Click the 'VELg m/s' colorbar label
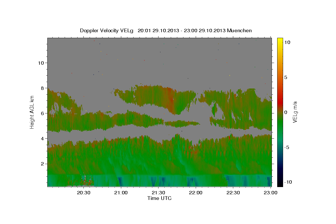This screenshot has width=336, height=224. click(x=295, y=112)
